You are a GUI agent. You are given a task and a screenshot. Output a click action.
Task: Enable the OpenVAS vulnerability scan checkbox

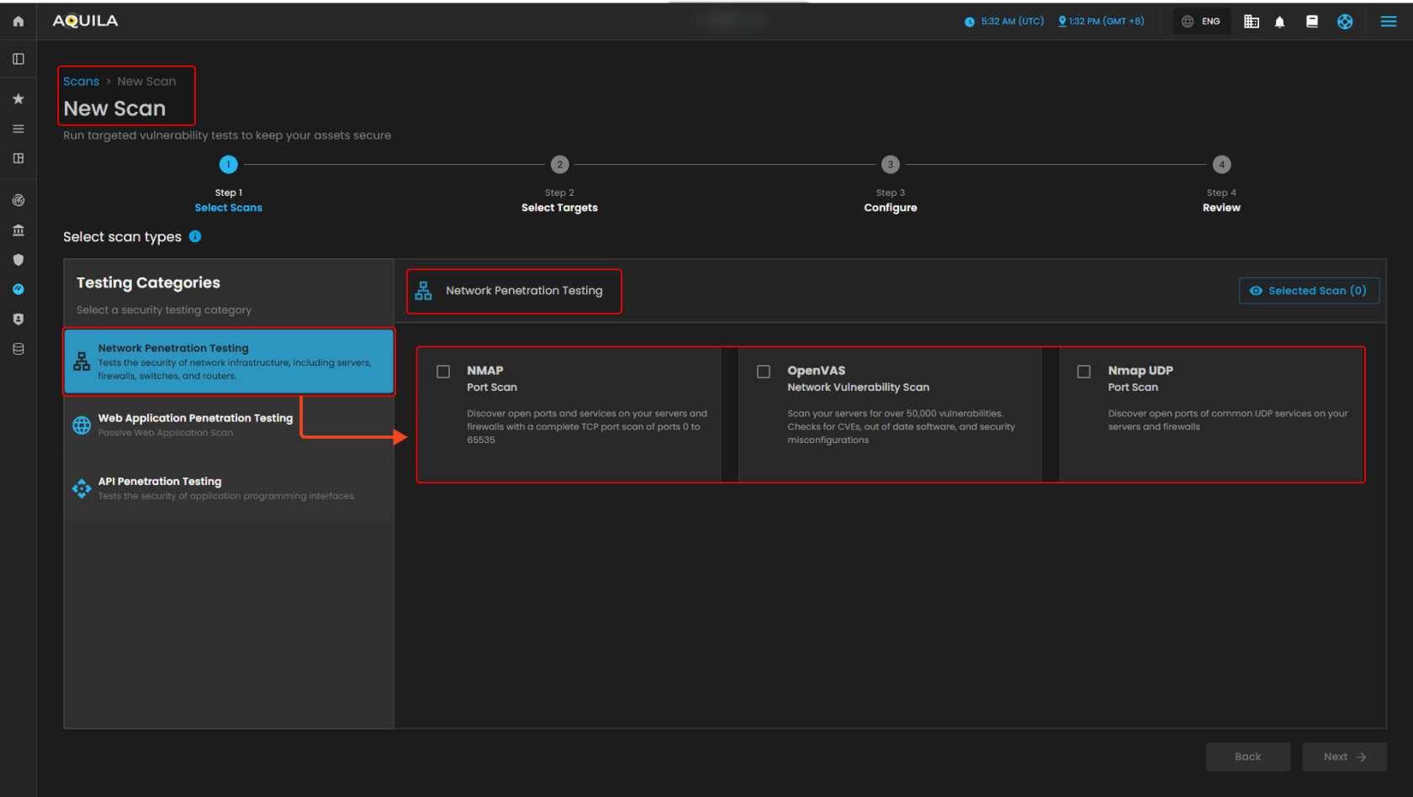coord(764,372)
